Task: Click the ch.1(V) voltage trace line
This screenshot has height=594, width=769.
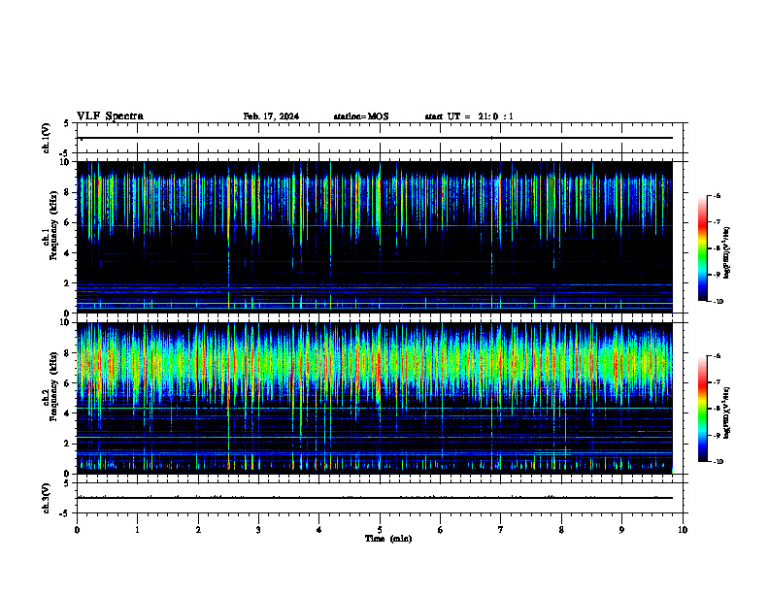Action: point(374,138)
